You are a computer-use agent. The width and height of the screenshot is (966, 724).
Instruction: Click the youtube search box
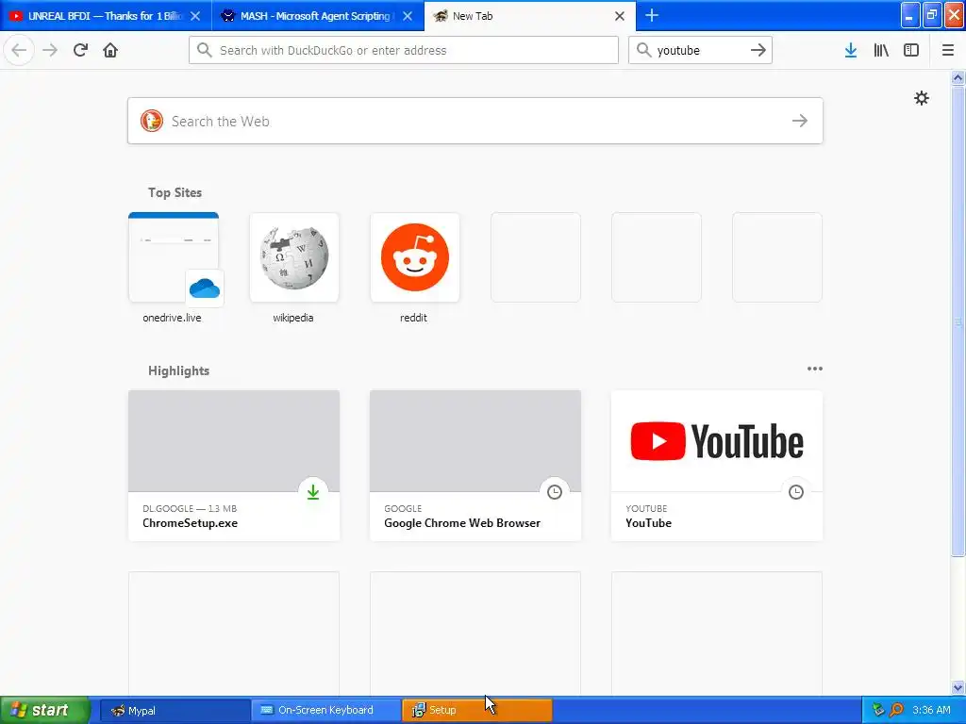coord(700,50)
